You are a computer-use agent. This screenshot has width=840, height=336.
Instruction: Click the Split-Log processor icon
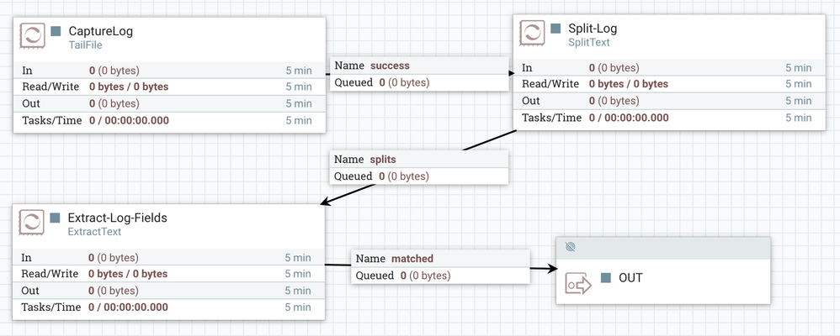[x=533, y=34]
